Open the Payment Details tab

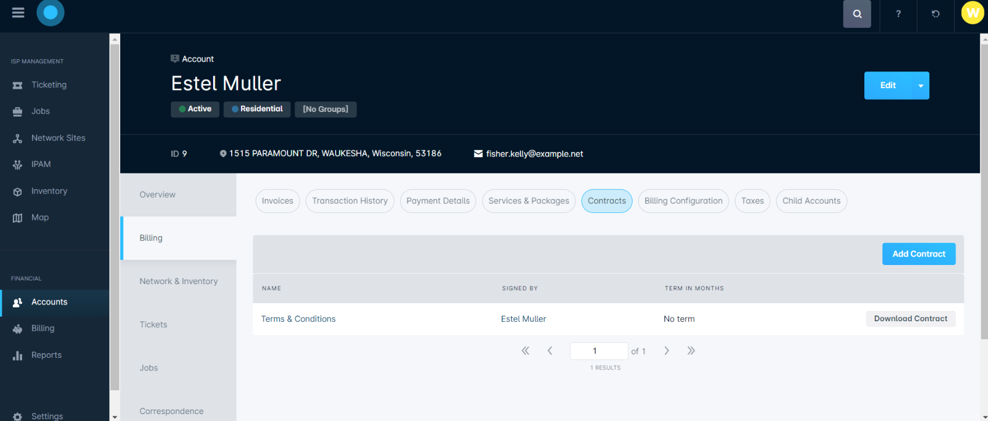tap(438, 201)
